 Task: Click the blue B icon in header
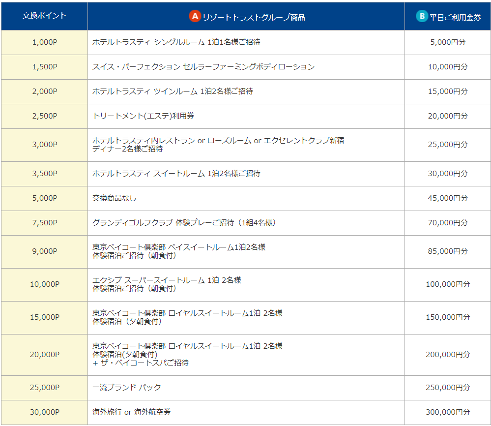[422, 16]
